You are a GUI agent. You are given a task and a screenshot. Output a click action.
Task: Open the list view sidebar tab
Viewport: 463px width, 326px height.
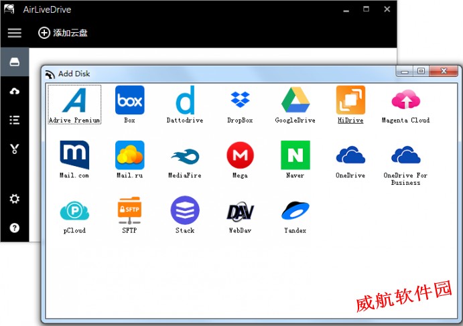click(15, 120)
